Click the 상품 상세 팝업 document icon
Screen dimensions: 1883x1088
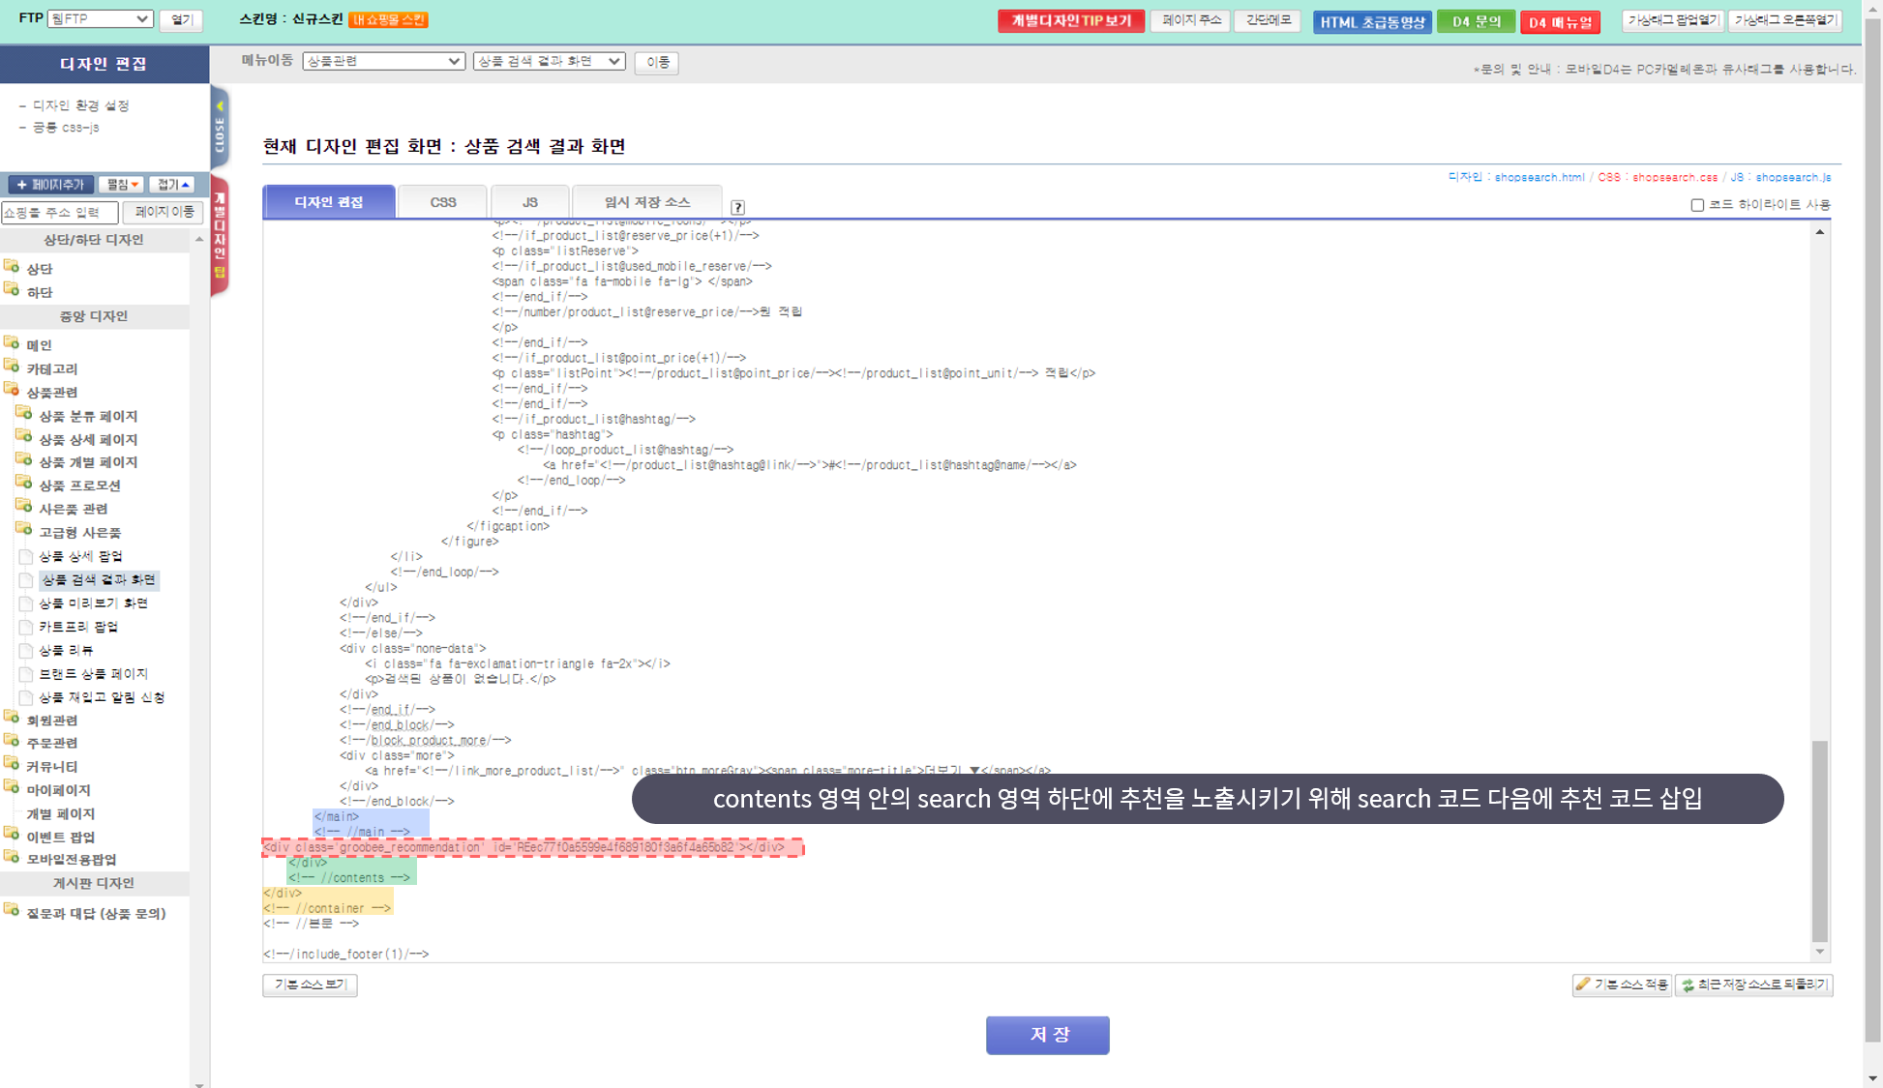(x=26, y=556)
